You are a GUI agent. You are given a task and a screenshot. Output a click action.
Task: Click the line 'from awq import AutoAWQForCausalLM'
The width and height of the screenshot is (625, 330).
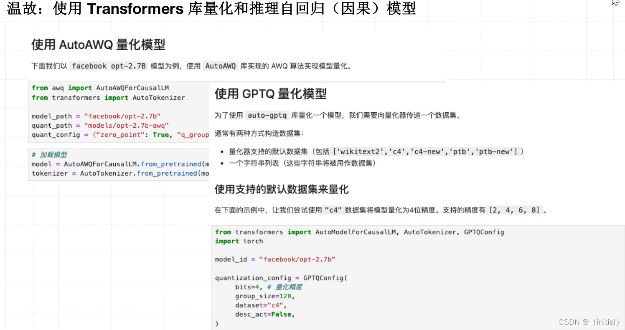click(x=100, y=88)
